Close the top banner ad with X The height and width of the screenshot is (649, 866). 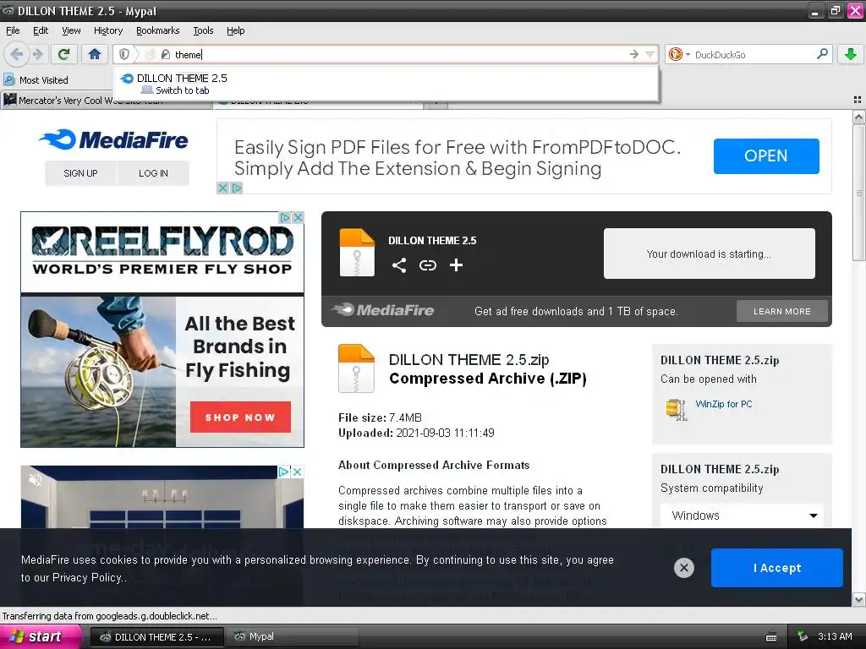coord(222,188)
